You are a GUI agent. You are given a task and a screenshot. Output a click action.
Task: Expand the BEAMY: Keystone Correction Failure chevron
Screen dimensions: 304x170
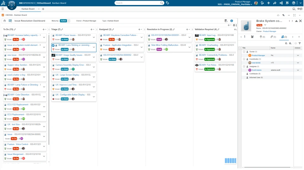click(x=142, y=37)
